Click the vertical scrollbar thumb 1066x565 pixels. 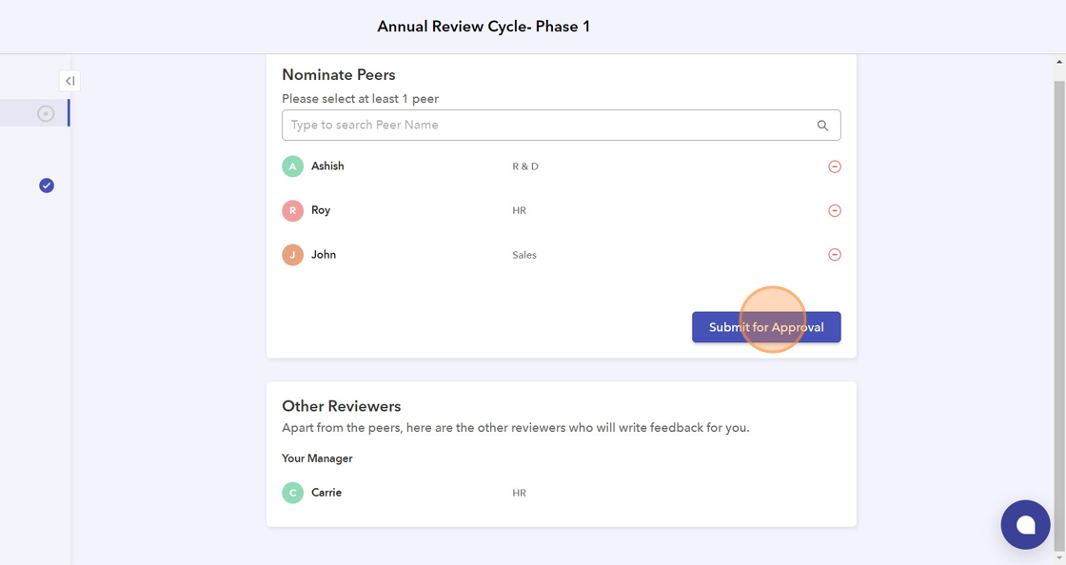(1059, 314)
